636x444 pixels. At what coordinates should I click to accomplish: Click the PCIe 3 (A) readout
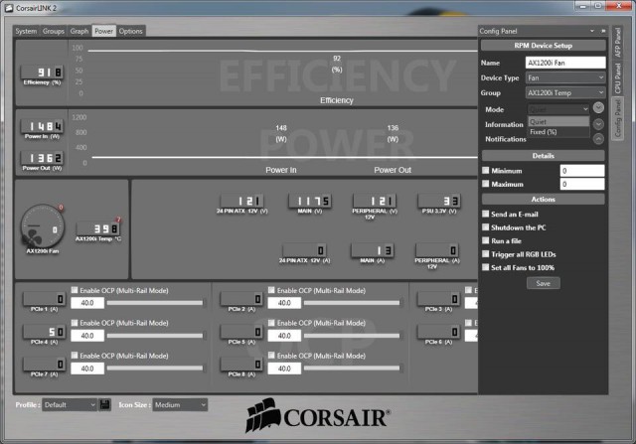tap(439, 299)
